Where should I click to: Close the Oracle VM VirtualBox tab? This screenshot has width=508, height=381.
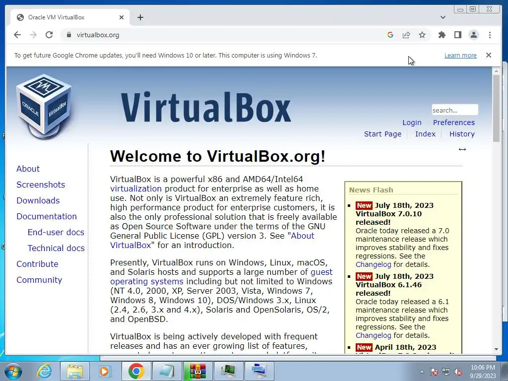coord(122,17)
